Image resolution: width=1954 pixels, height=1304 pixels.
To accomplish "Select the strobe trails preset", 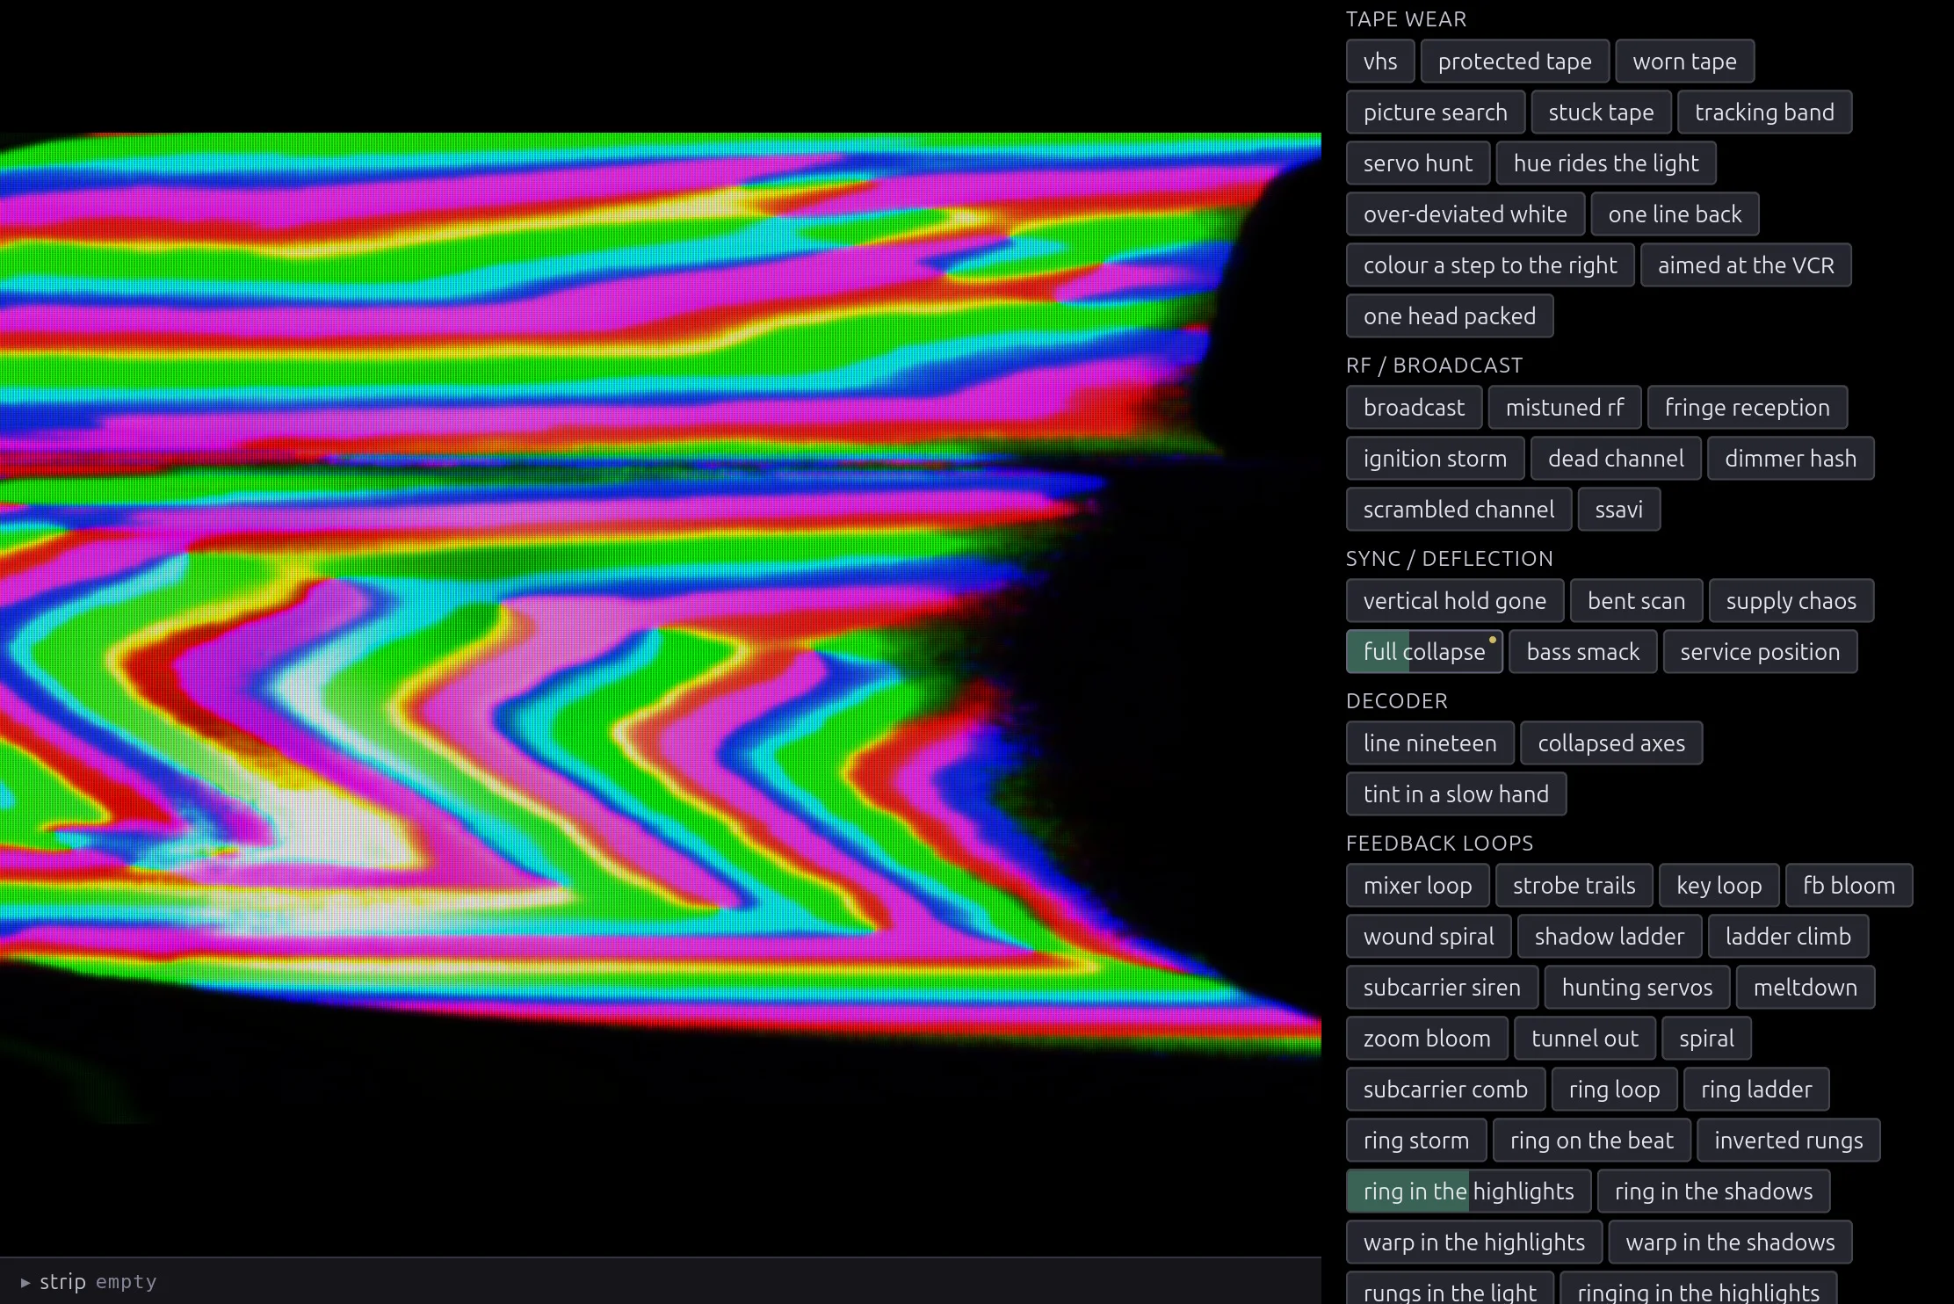I will coord(1574,886).
